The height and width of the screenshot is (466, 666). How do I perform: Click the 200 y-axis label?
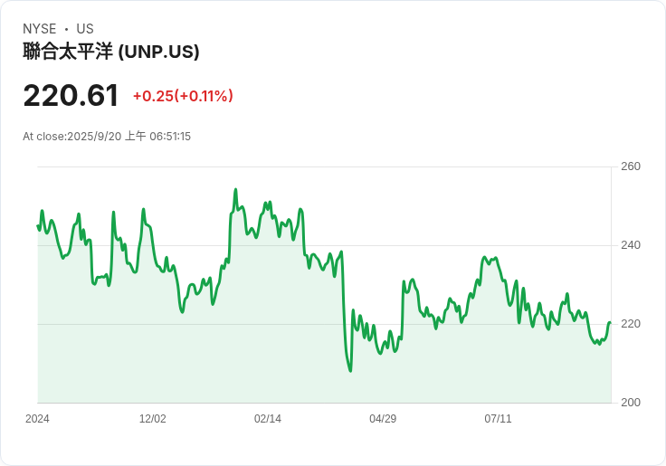click(x=631, y=403)
